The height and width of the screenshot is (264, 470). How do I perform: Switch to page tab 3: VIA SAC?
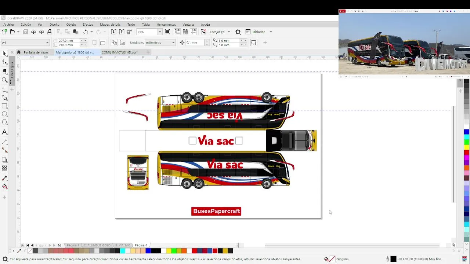coord(123,245)
